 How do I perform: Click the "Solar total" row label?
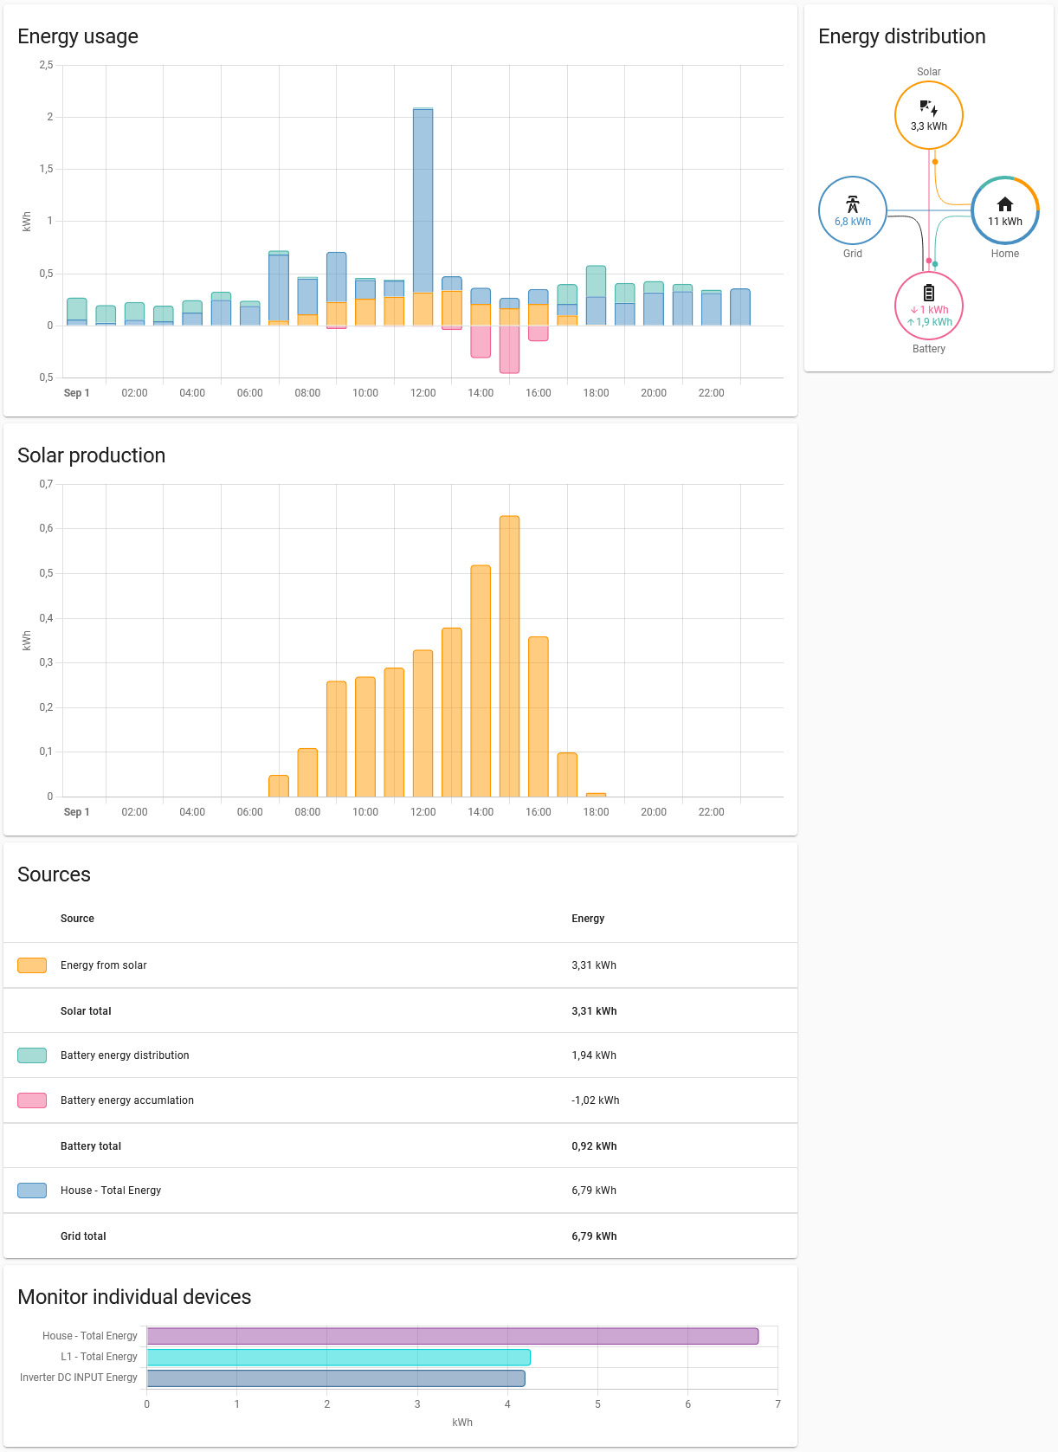click(x=86, y=1011)
